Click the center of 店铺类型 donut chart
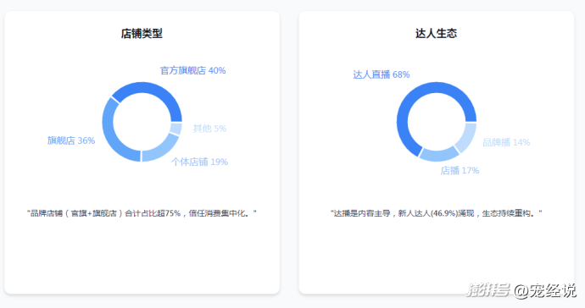This screenshot has height=308, width=585. click(142, 122)
